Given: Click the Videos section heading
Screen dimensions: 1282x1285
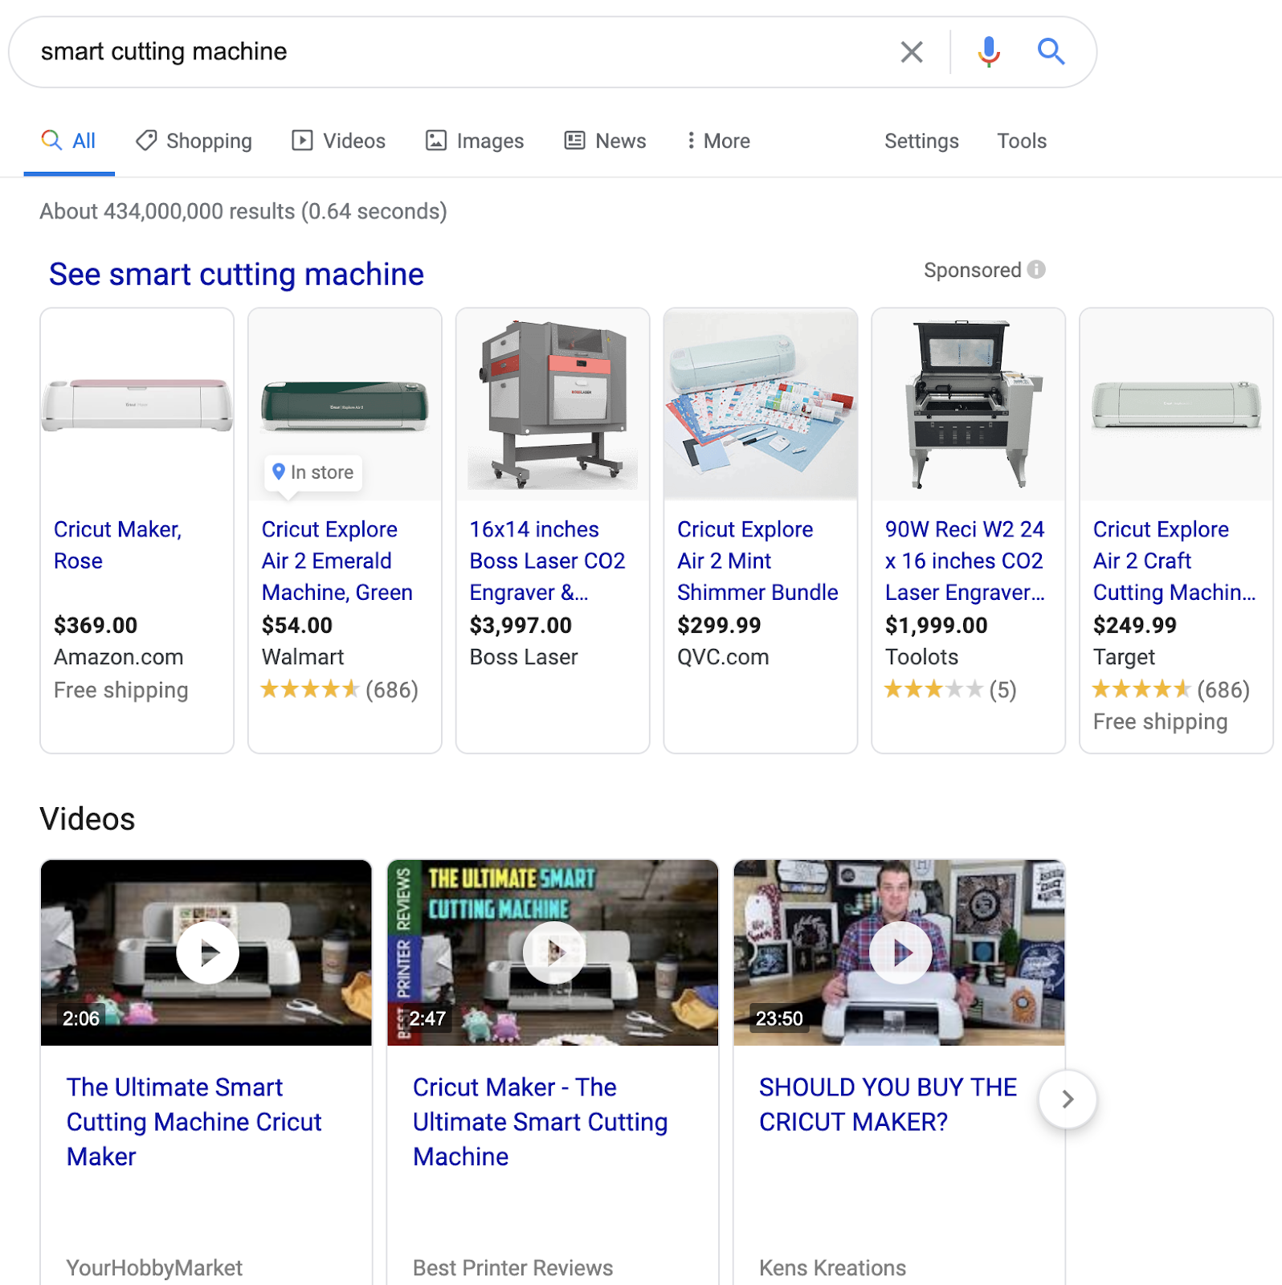Looking at the screenshot, I should [x=88, y=819].
